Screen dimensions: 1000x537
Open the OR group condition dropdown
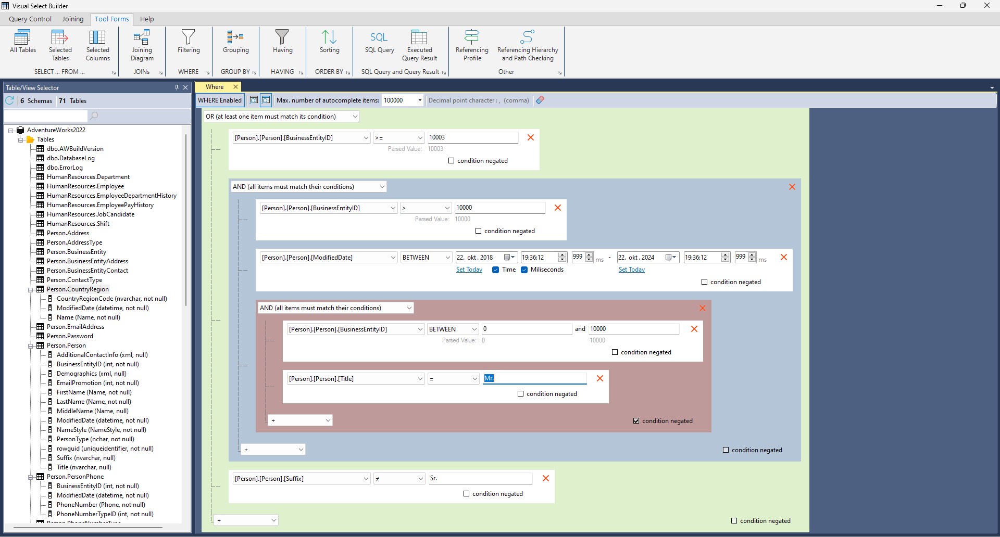click(x=282, y=117)
